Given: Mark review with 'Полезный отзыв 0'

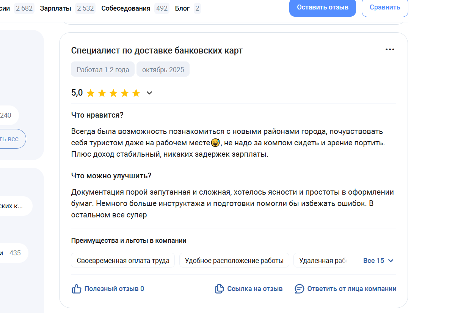Looking at the screenshot, I should pos(114,289).
